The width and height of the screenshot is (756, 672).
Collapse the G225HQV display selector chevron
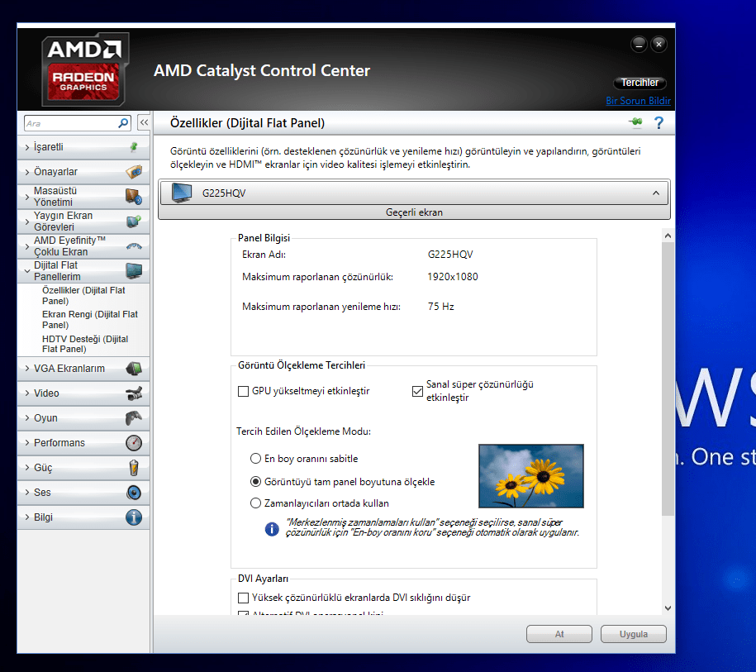(656, 193)
